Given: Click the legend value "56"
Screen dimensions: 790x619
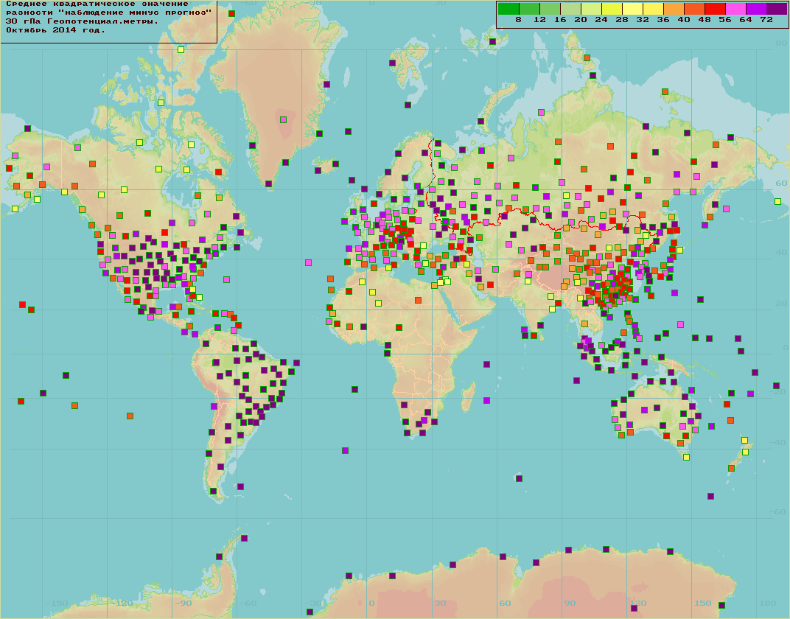Looking at the screenshot, I should coord(725,20).
